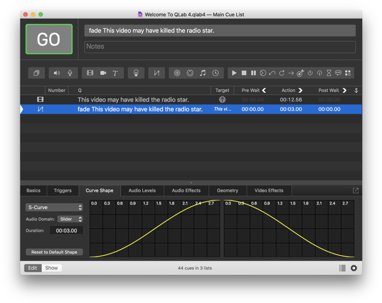Add a Camera cue
Viewport: 382px width, 303px height.
[103, 73]
